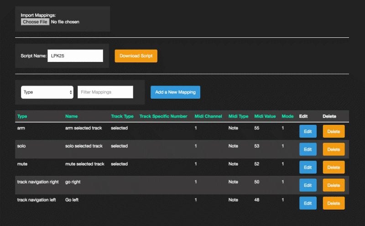This screenshot has height=226, width=365.
Task: Edit the arm selected track mapping
Action: tap(308, 131)
